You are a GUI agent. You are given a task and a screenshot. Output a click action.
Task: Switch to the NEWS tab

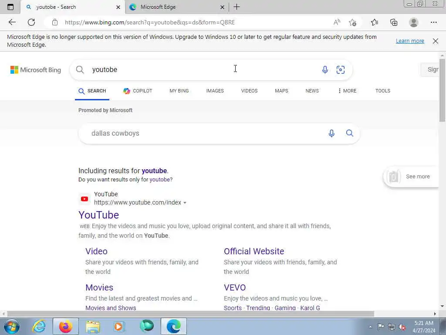point(312,91)
